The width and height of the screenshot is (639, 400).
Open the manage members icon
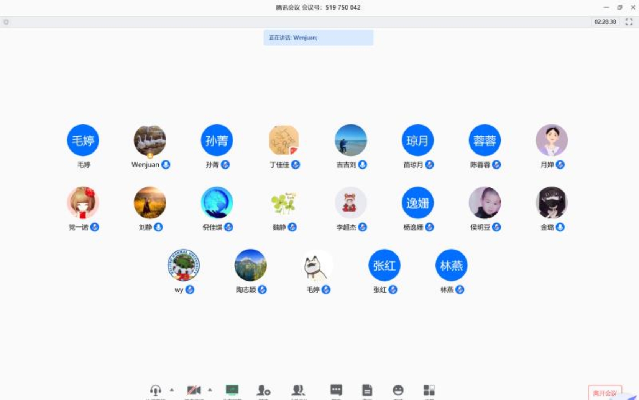tap(298, 390)
